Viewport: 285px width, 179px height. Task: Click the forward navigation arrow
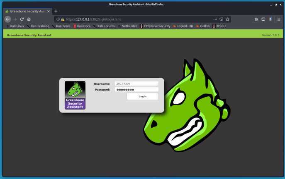(15, 19)
